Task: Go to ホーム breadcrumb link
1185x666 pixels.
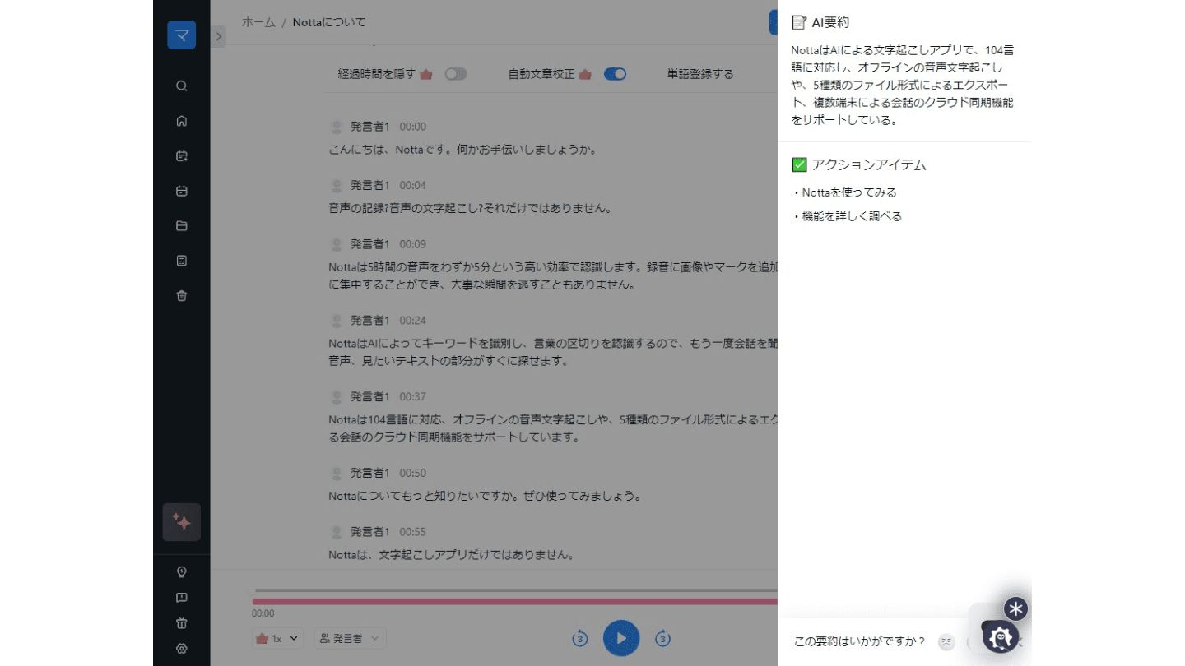Action: point(258,22)
